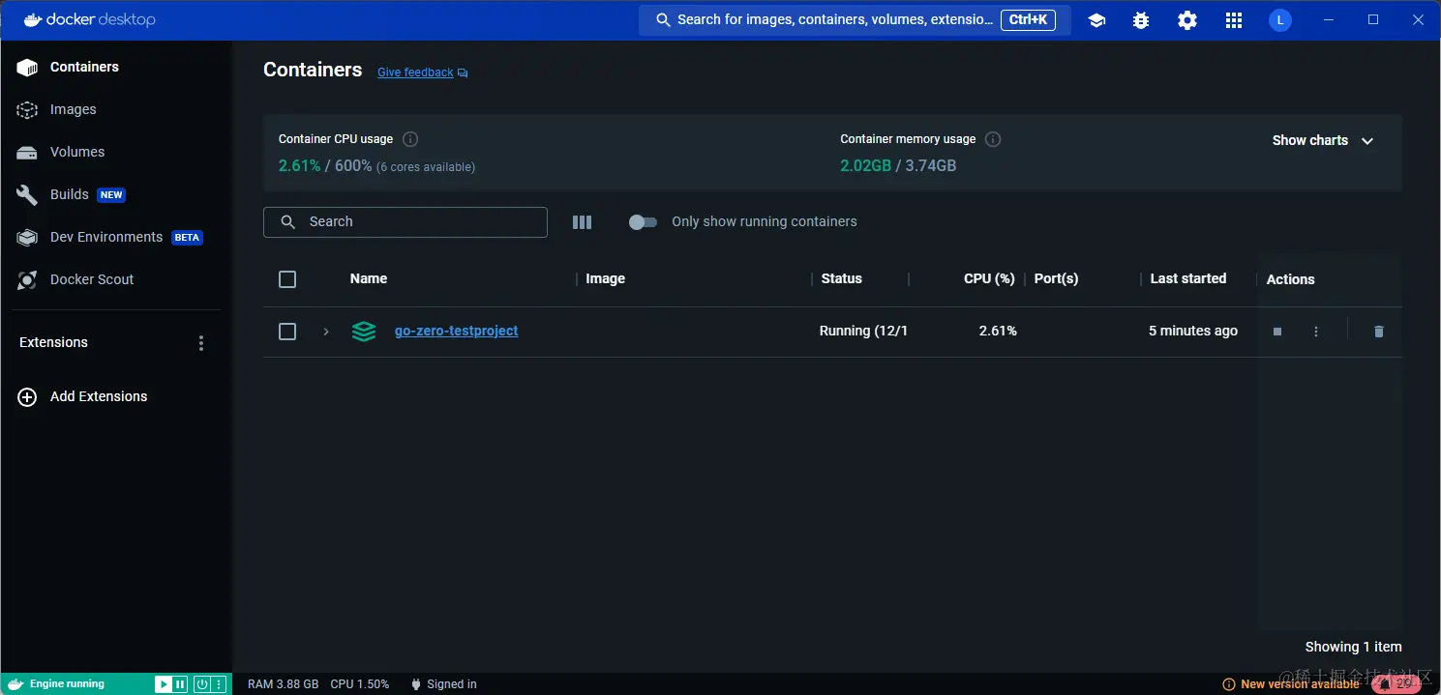Click Add Extensions
The height and width of the screenshot is (695, 1441).
click(x=83, y=396)
